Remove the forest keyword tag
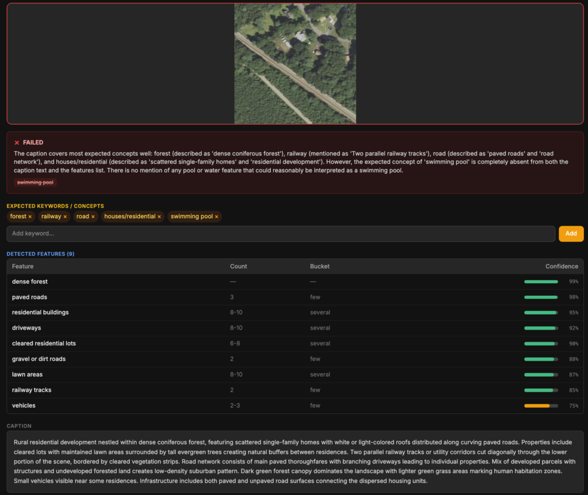This screenshot has height=495, width=588. point(30,217)
